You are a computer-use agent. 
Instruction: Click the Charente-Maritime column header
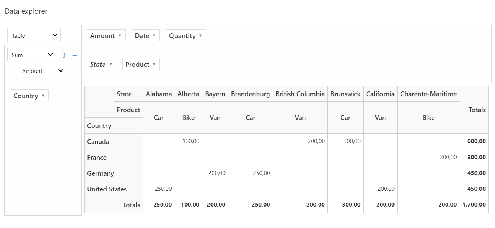coord(428,94)
